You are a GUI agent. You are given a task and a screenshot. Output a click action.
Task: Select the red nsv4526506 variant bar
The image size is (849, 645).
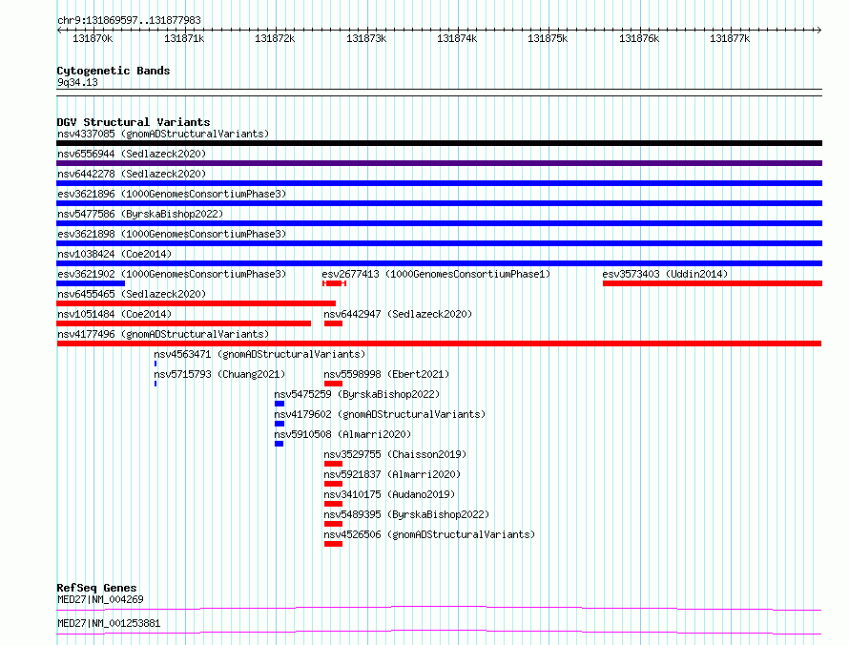[x=334, y=544]
